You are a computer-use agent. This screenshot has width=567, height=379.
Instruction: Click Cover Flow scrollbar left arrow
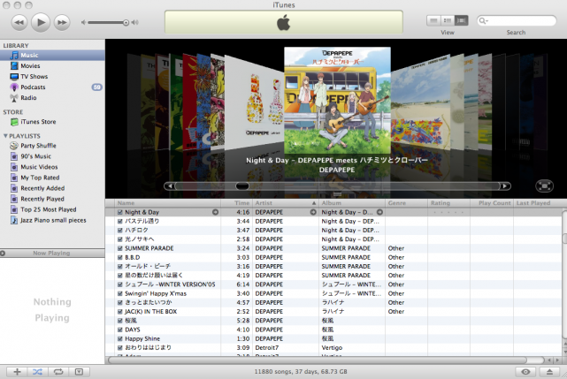pyautogui.click(x=169, y=186)
